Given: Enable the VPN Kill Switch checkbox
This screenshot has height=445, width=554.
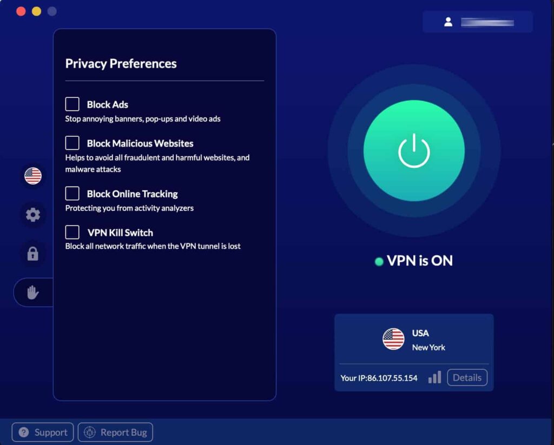Looking at the screenshot, I should click(72, 233).
